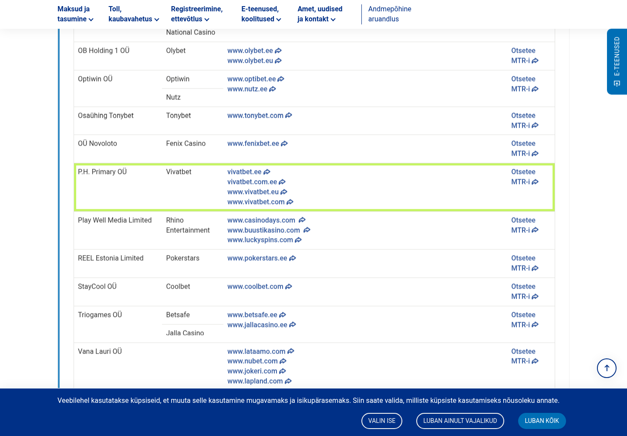627x436 pixels.
Task: Expand the Maksud ja tasumine menu
Action: pos(75,14)
